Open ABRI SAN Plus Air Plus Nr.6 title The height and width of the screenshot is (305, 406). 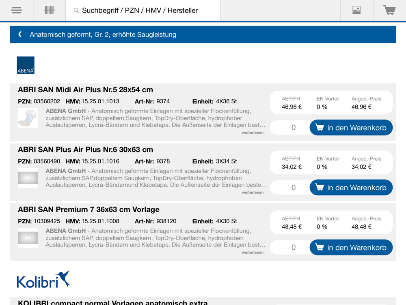coord(85,150)
